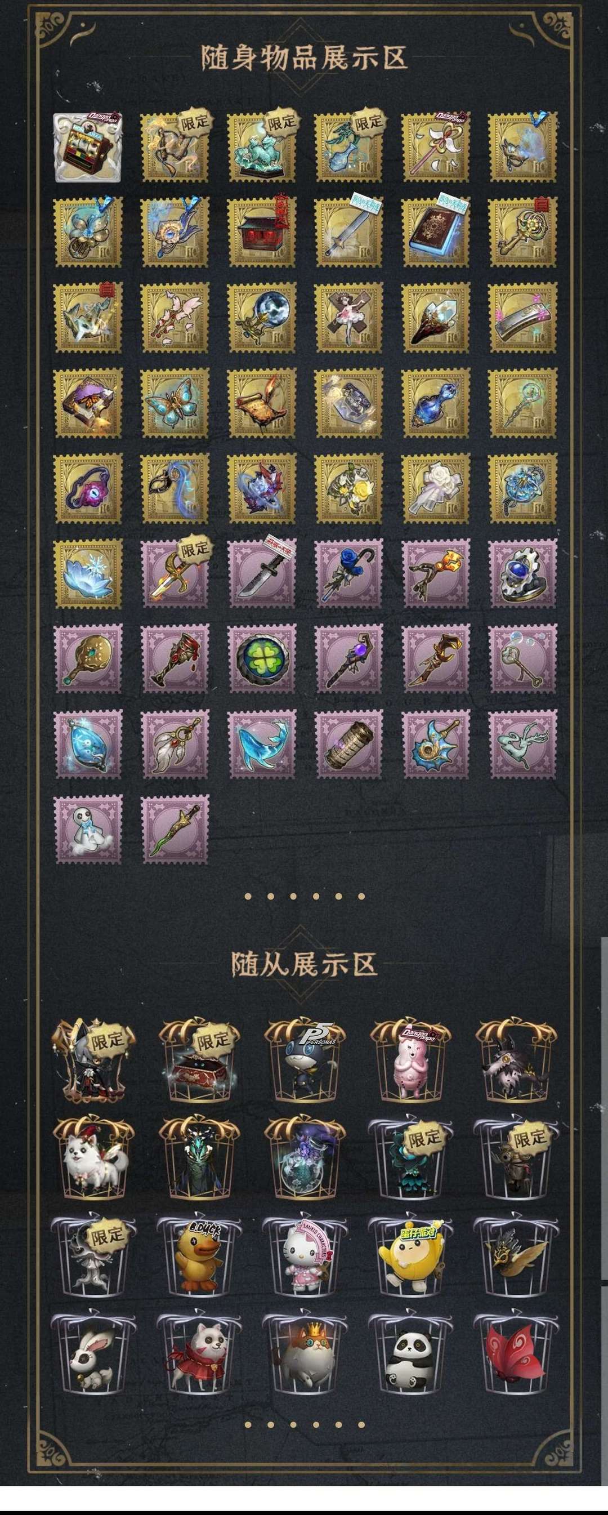Click the last pet section pagination dot
608x1515 pixels.
tap(361, 1425)
